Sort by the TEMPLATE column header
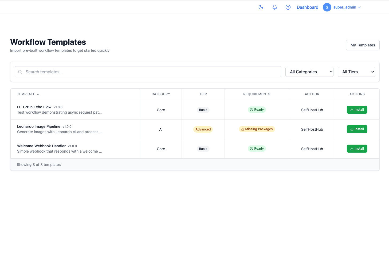Viewport: 389px width, 270px height. tap(28, 94)
